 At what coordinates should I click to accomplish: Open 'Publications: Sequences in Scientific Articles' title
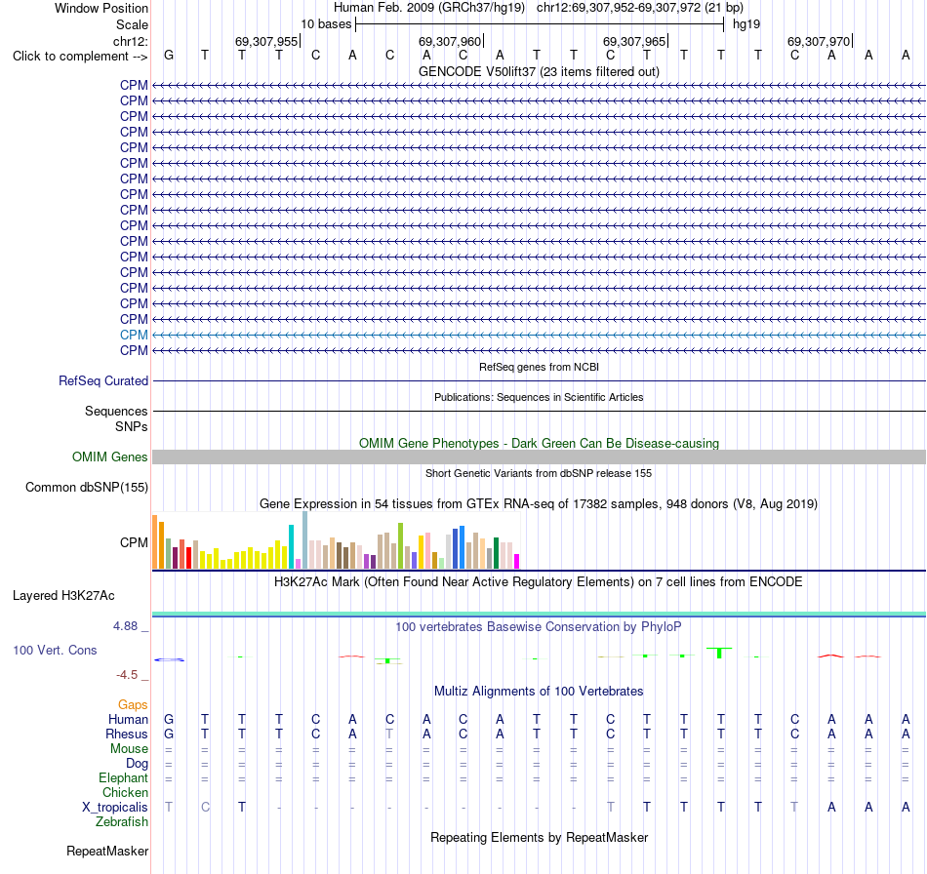[539, 397]
